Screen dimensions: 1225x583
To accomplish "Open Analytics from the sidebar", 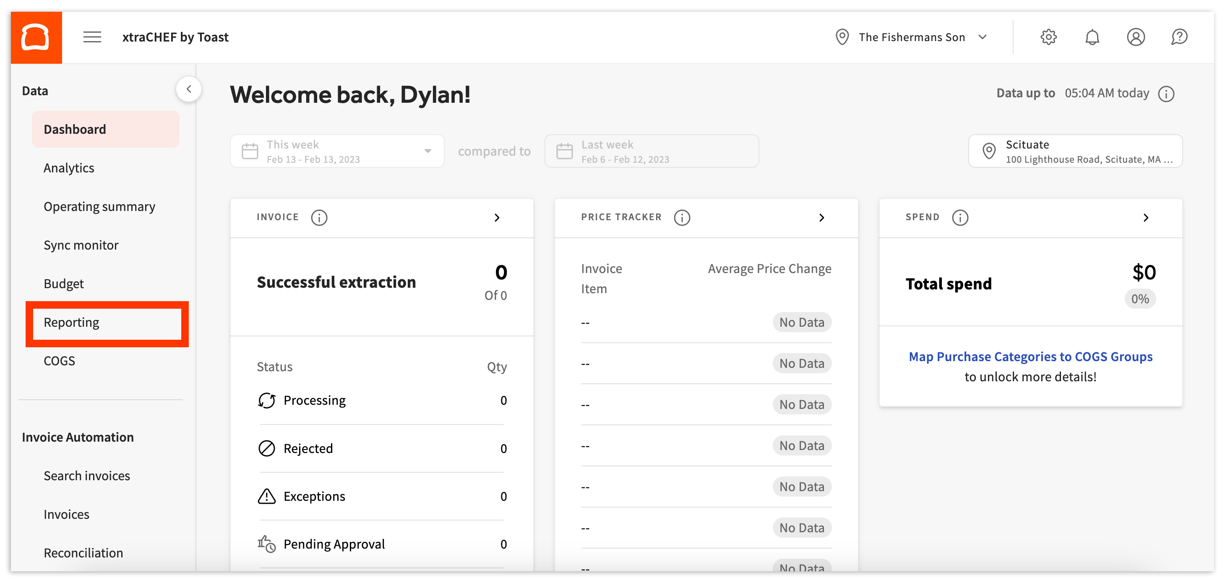I will (x=69, y=168).
